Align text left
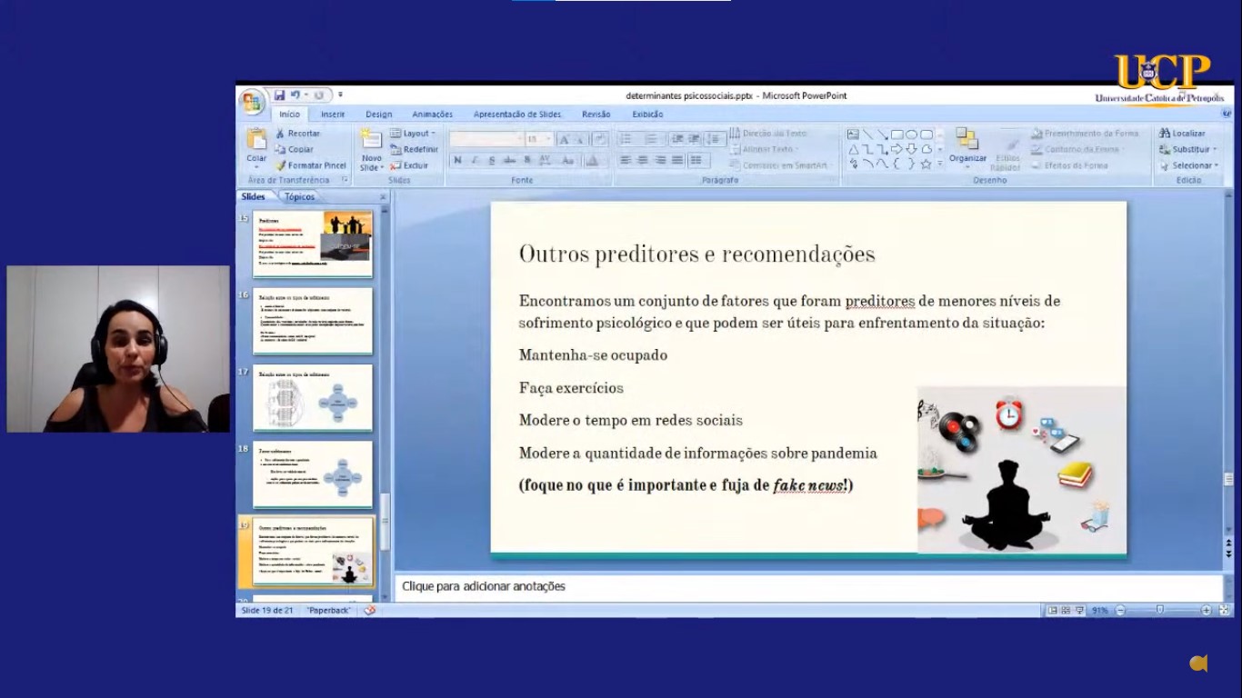 pos(626,161)
